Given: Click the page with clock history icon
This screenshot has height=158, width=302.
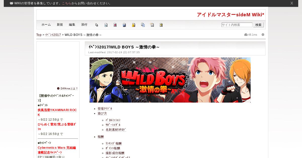Looking at the screenshot, I should pos(106,25).
